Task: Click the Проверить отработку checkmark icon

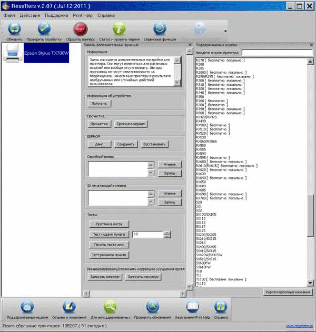Action: click(44, 29)
